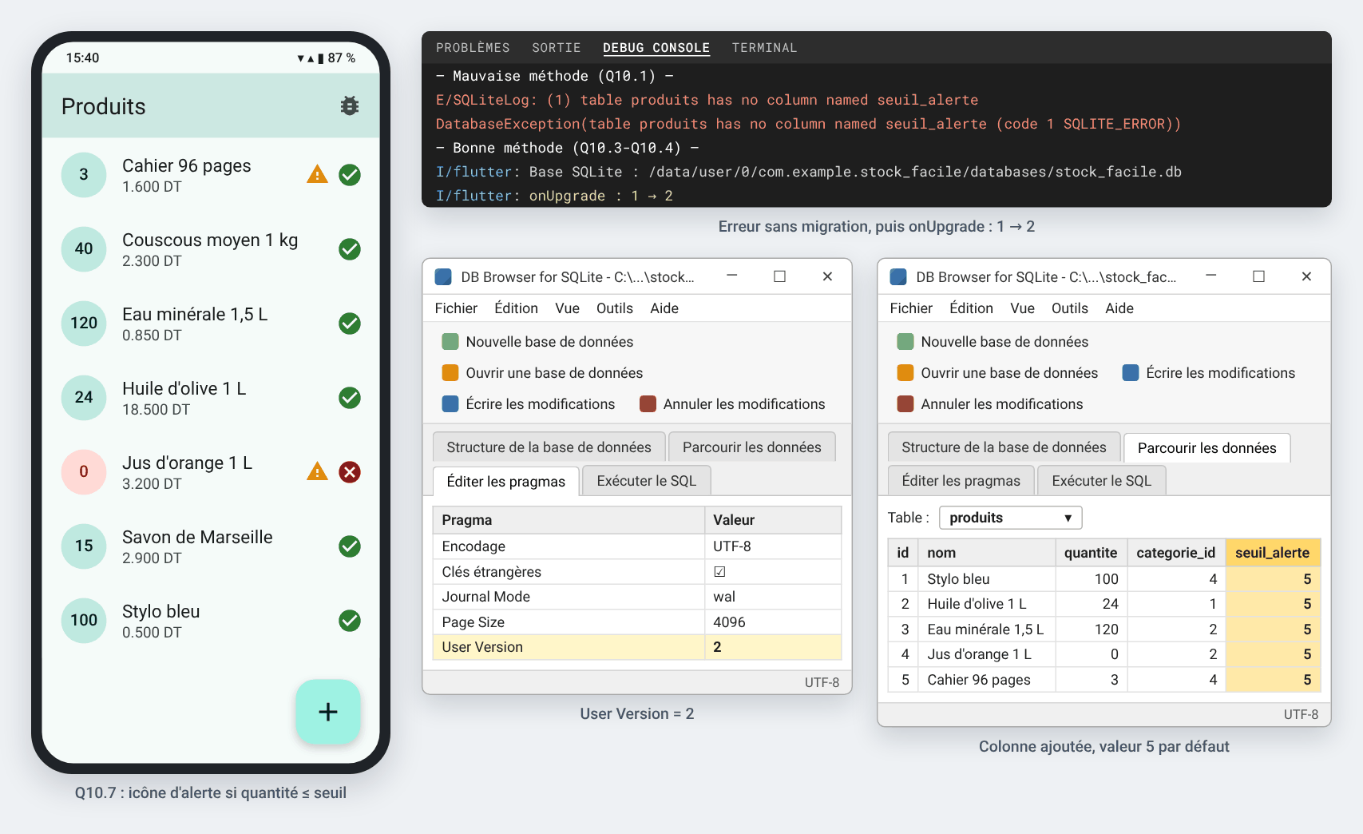Open the Aide menu in right DB Browser
Image resolution: width=1363 pixels, height=834 pixels.
pyautogui.click(x=1119, y=308)
